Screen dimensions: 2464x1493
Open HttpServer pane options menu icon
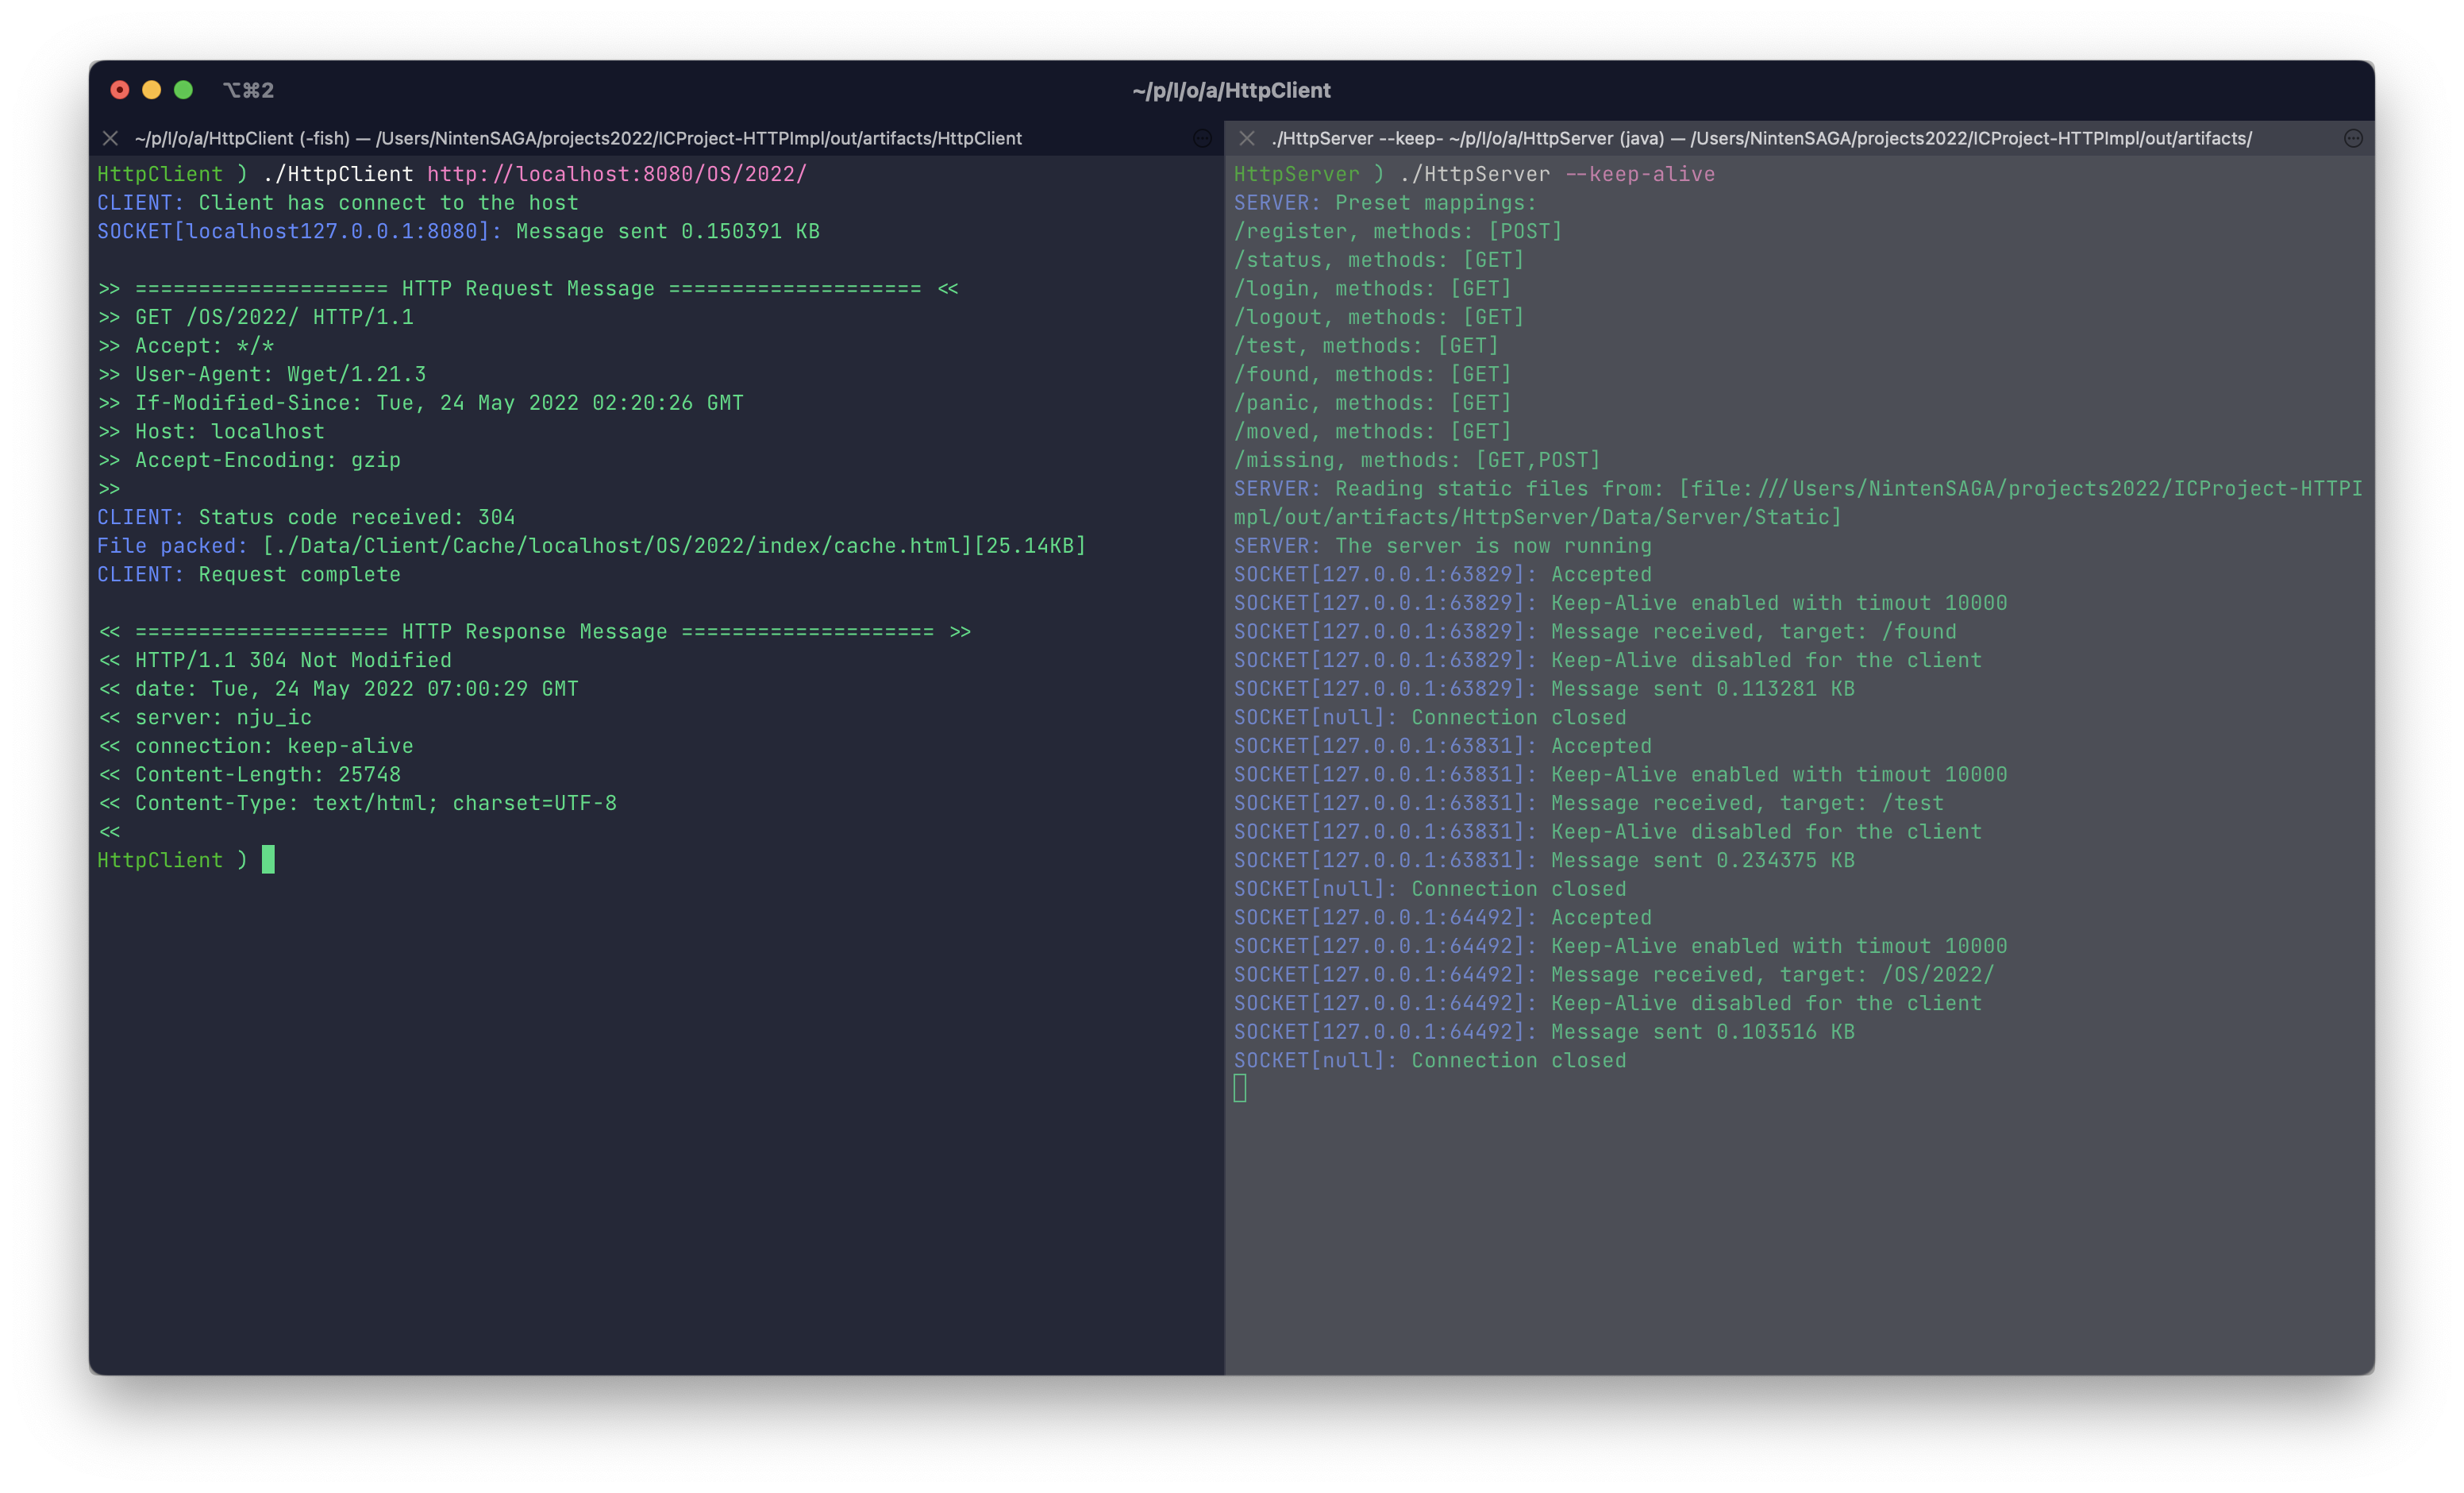point(2353,138)
